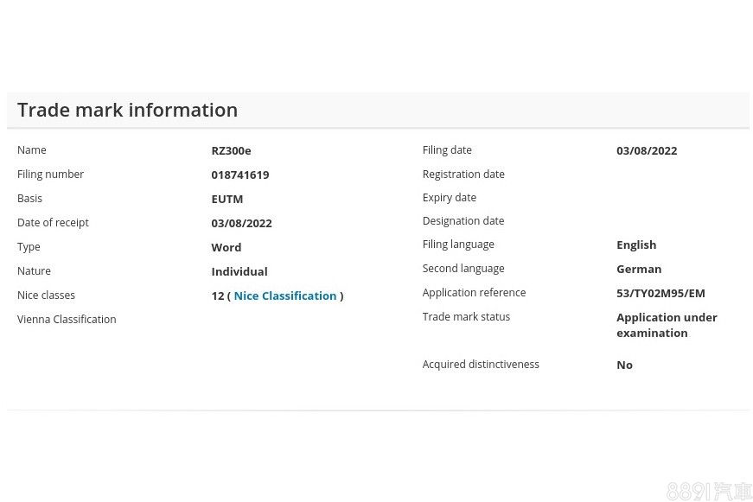Image resolution: width=753 pixels, height=502 pixels.
Task: Click the Expiry date label
Action: [x=449, y=198]
